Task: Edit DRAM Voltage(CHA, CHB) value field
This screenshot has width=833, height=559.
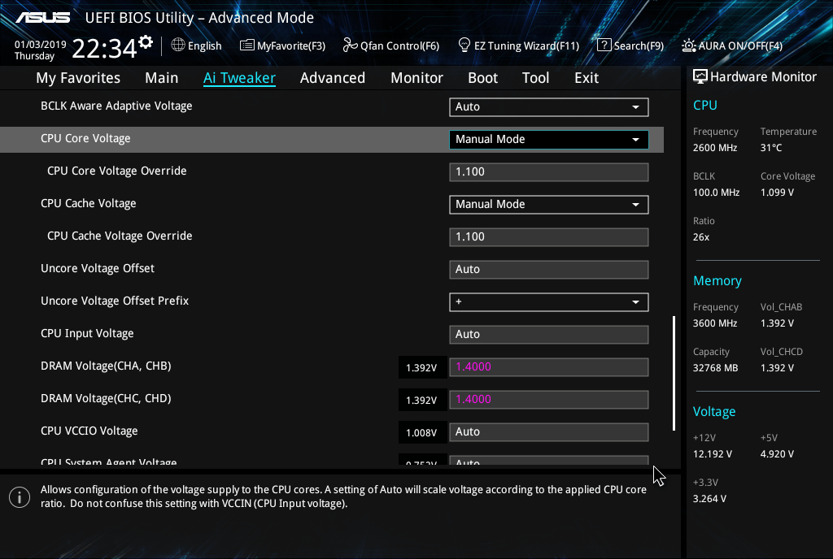Action: pyautogui.click(x=549, y=367)
